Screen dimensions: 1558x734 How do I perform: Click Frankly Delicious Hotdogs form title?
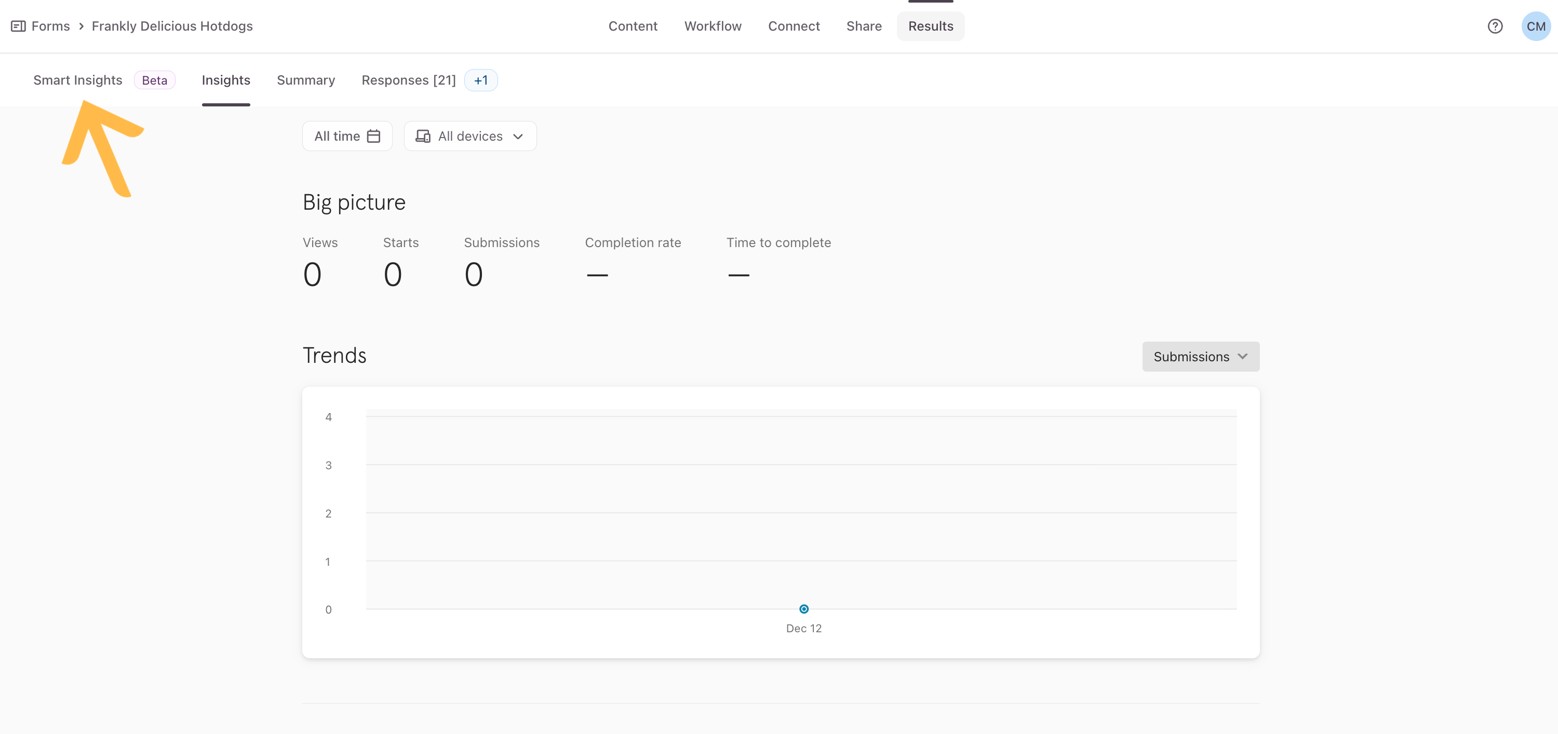coord(172,26)
